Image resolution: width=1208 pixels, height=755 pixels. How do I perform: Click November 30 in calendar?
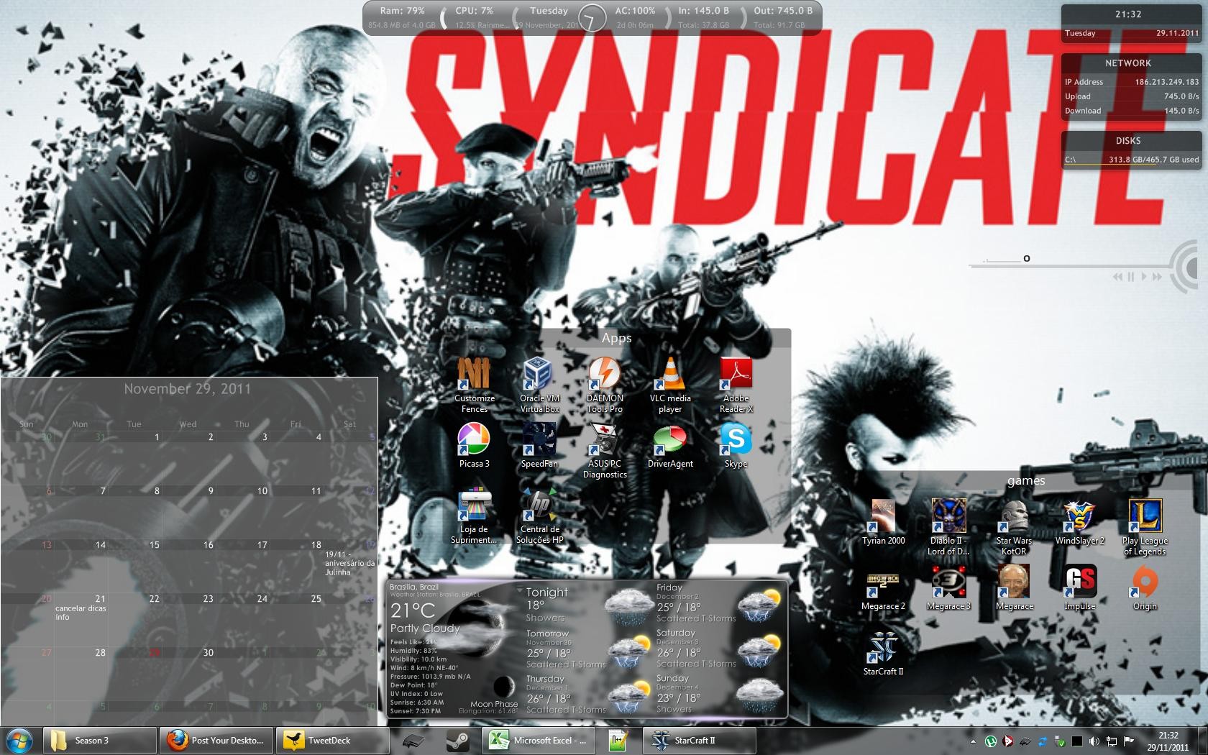coord(209,653)
